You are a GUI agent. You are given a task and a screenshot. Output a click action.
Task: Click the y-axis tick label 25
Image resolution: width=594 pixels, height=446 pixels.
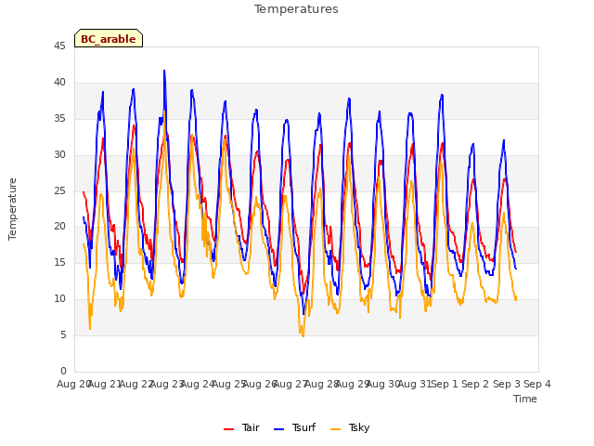click(x=59, y=190)
